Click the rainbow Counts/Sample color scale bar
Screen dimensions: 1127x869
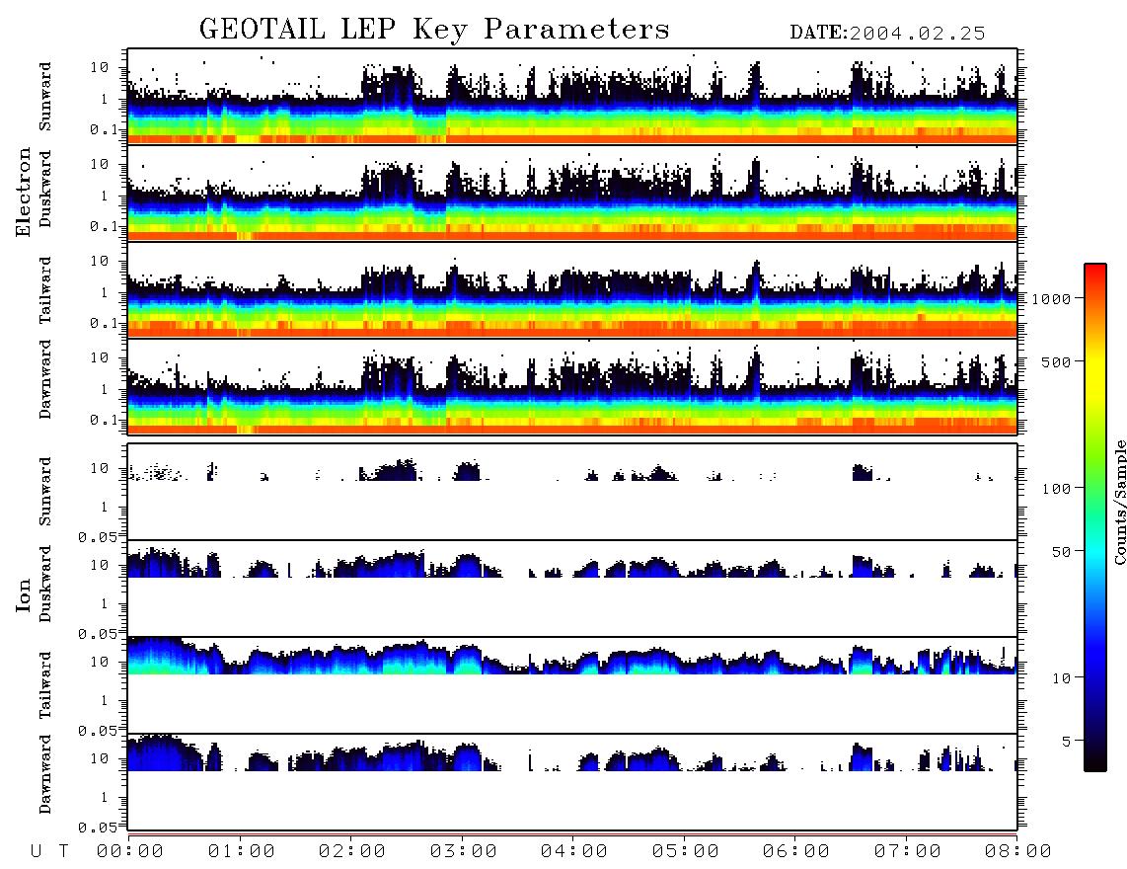coord(1094,517)
